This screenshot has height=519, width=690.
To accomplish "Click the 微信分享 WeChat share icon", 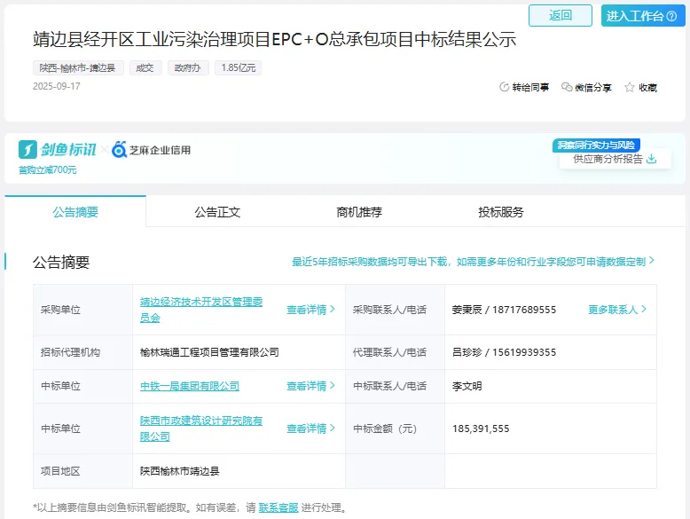I will [x=568, y=87].
